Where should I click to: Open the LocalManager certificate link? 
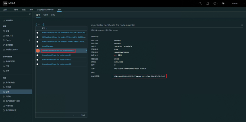point(48,46)
